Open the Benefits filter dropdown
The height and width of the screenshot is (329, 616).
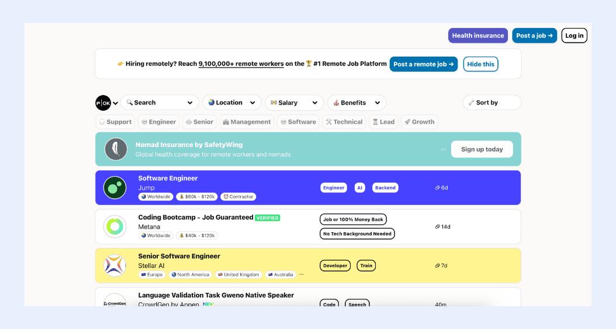coord(357,102)
